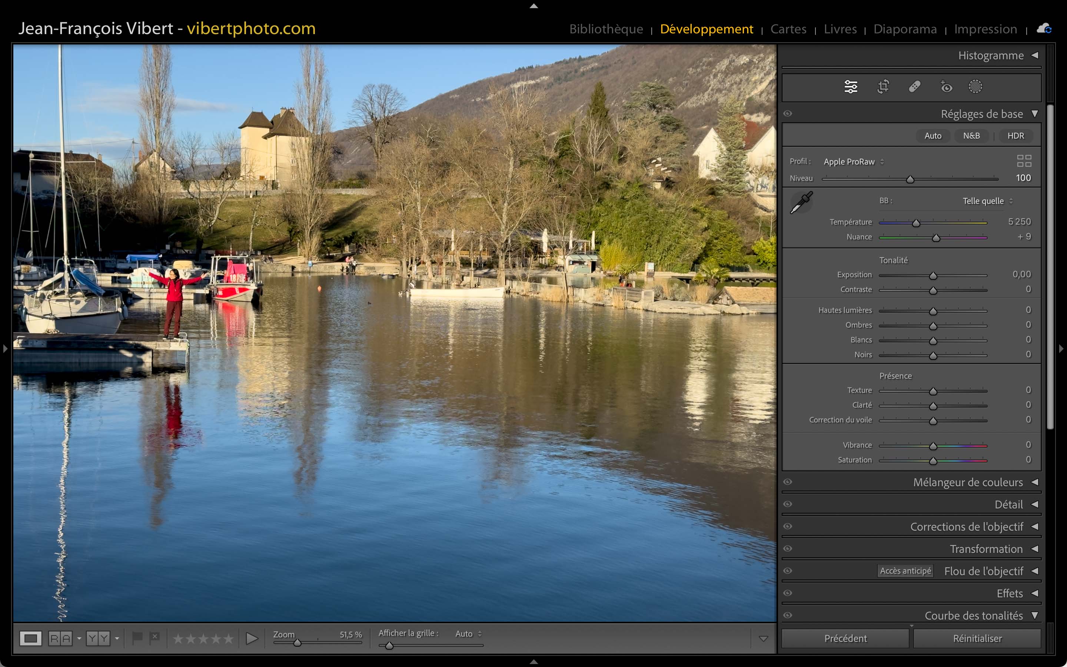Click the Auto tone button
This screenshot has width=1067, height=667.
(x=933, y=136)
